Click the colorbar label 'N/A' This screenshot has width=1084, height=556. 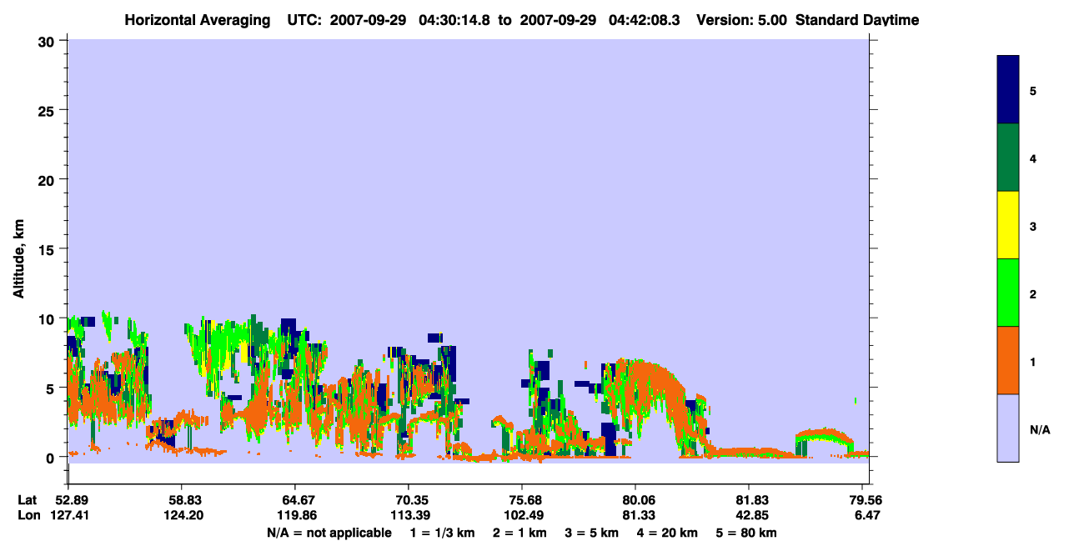pos(1039,430)
